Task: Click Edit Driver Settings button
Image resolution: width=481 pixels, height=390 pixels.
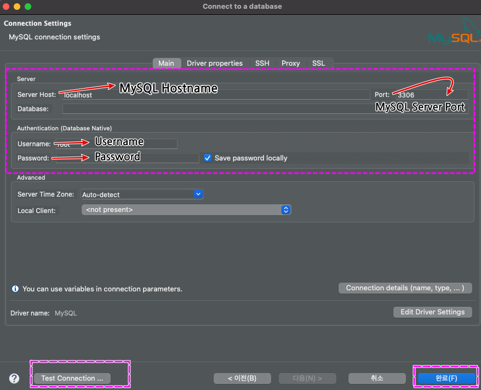Action: [433, 312]
